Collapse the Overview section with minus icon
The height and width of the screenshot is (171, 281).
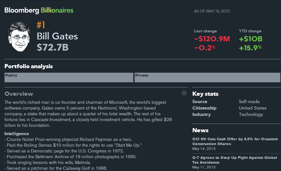(184, 93)
